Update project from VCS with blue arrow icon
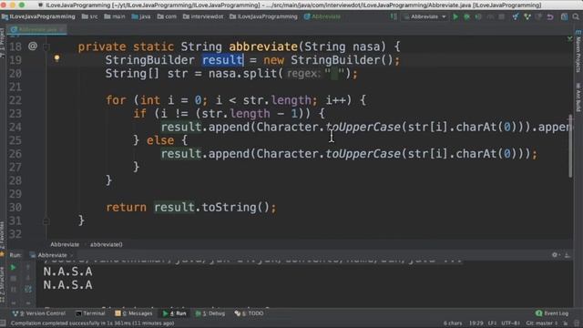This screenshot has width=583, height=328. (516, 16)
